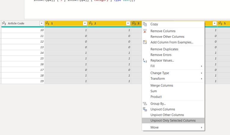Viewport: 230px width, 135px height.
Task: Click column 2 cell in row 11
Action: [109, 36]
